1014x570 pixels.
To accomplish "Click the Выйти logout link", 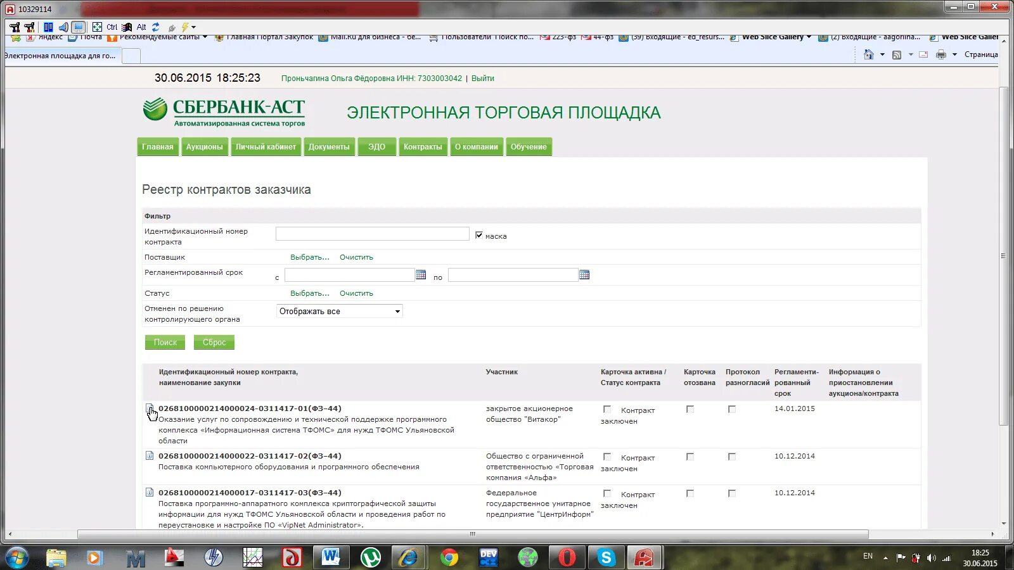I will pyautogui.click(x=483, y=79).
